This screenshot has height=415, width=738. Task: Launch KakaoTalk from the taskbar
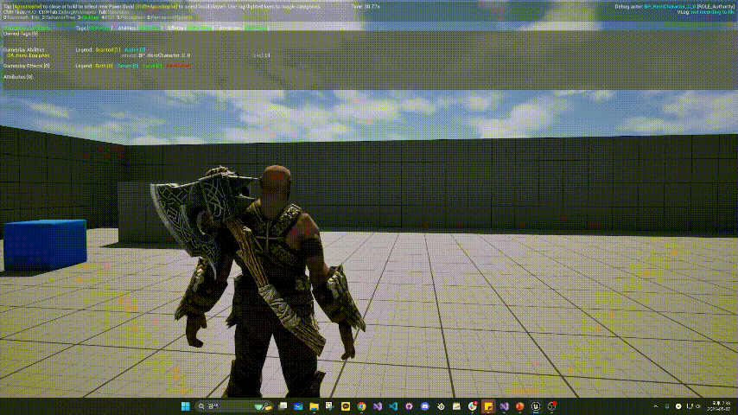[346, 406]
